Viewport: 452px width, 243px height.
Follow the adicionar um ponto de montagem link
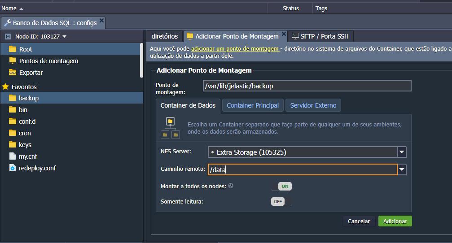235,48
